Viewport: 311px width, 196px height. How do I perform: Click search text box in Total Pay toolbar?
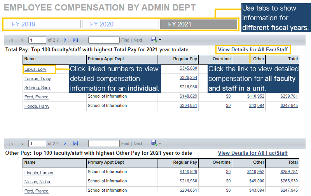click(x=104, y=40)
